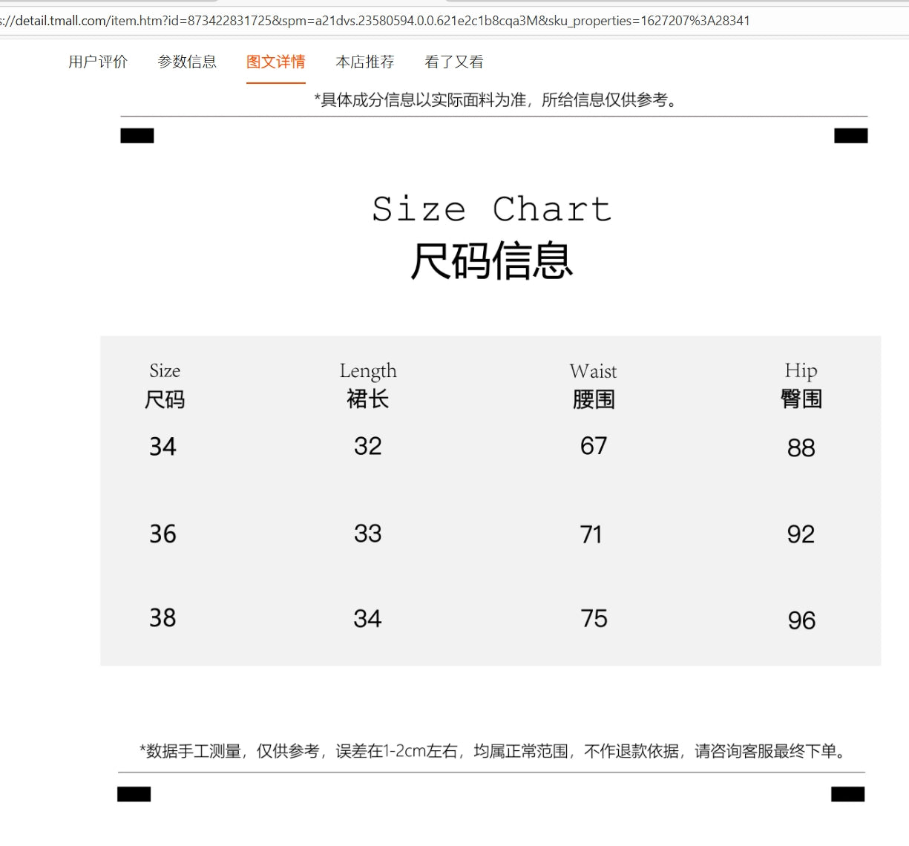This screenshot has height=846, width=909.
Task: Click the Size 尺码 column header
Action: (165, 385)
